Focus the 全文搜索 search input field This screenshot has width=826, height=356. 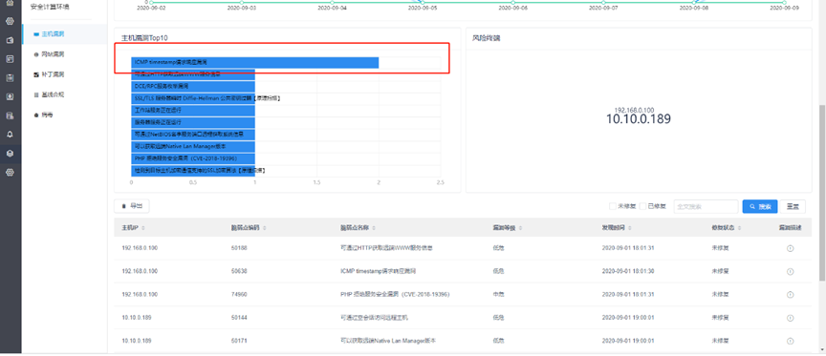click(x=706, y=207)
